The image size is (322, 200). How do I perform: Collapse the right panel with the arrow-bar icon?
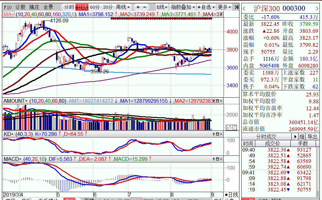click(x=237, y=7)
